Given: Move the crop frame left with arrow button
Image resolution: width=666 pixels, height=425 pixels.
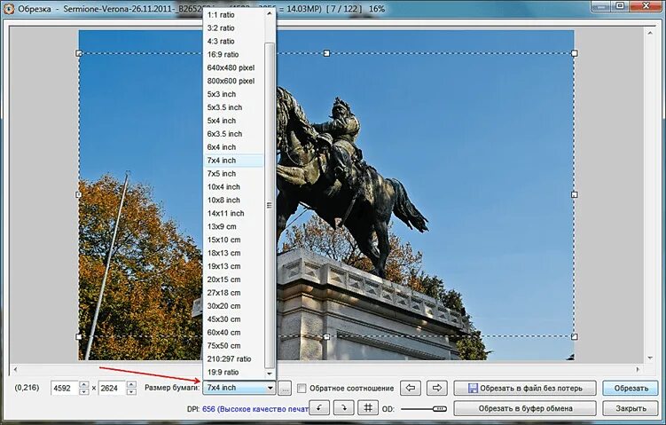Looking at the screenshot, I should pyautogui.click(x=411, y=388).
